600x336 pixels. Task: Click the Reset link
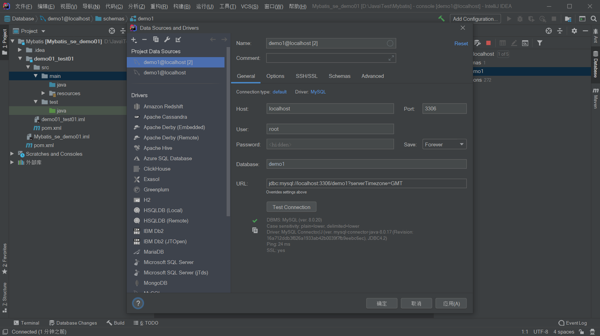[461, 44]
